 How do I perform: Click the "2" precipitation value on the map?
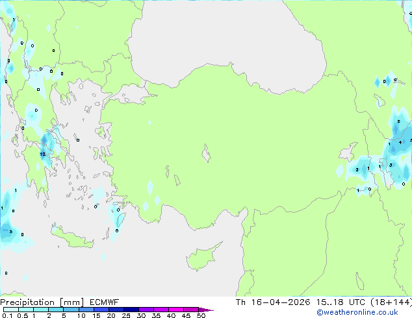click(398, 121)
